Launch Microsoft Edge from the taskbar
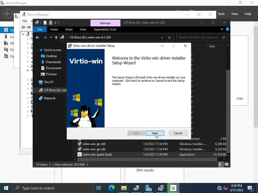Viewport: 258px width, 193px height. pyautogui.click(x=111, y=188)
